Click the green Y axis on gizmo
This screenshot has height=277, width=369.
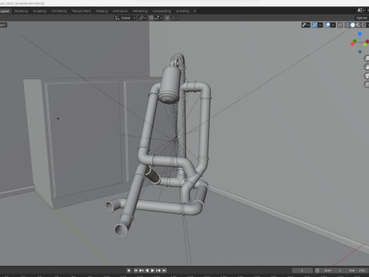point(354,41)
